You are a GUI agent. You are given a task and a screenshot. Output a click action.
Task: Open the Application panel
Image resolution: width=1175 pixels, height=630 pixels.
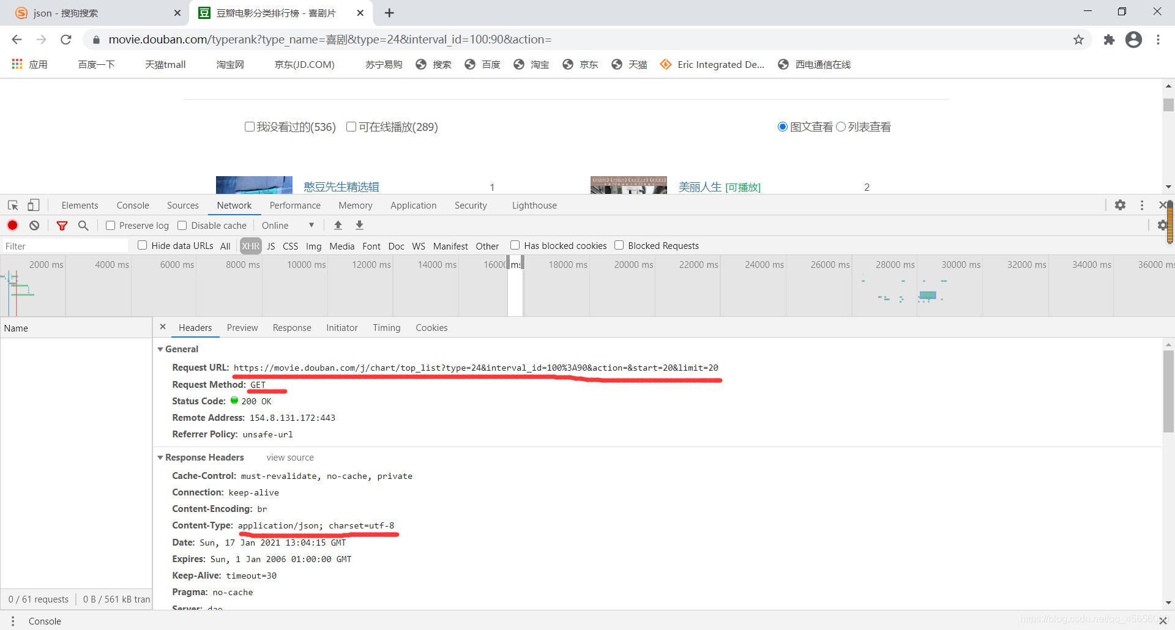pos(414,206)
